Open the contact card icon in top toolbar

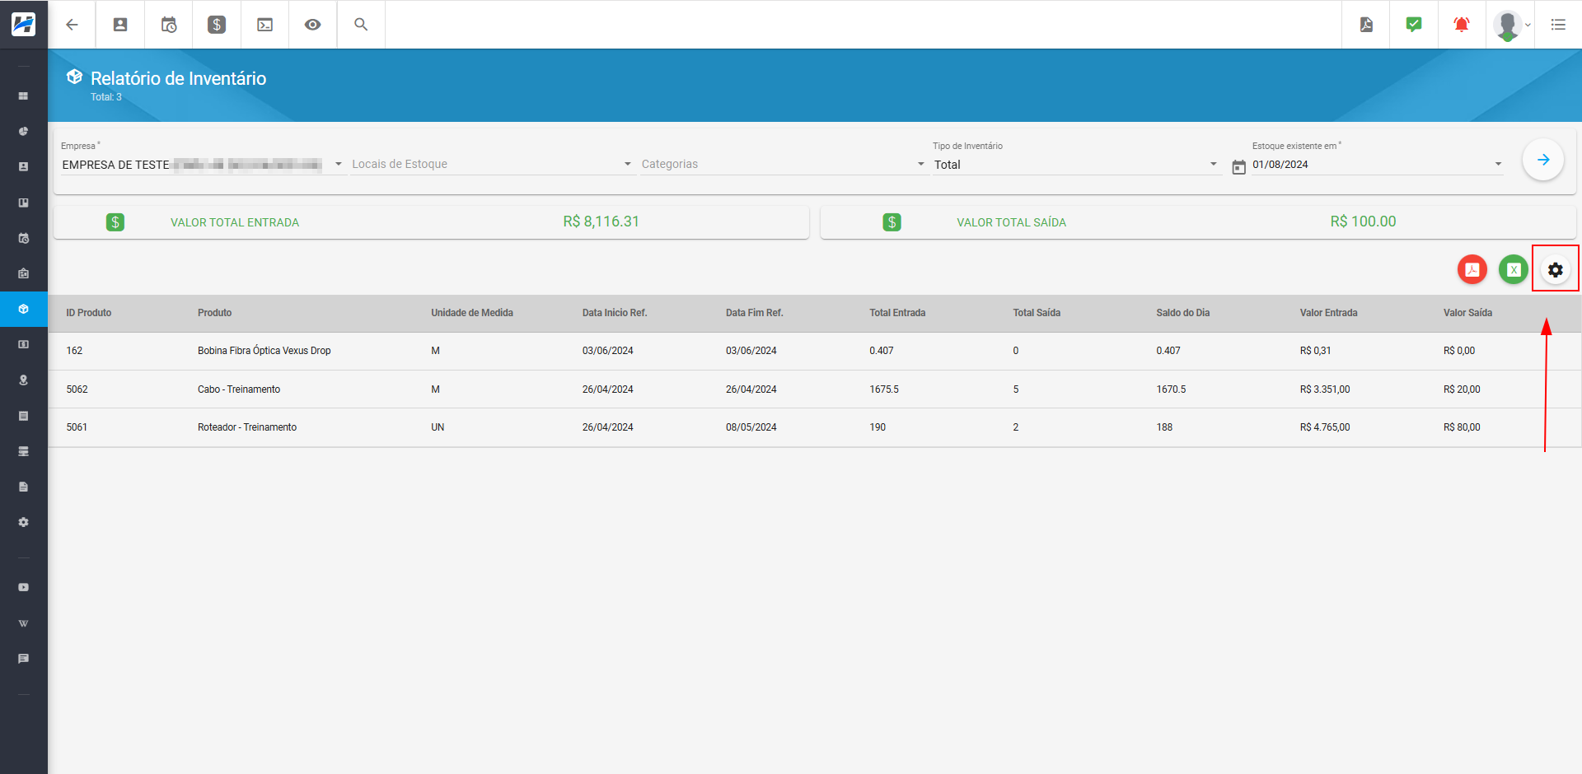(x=120, y=25)
